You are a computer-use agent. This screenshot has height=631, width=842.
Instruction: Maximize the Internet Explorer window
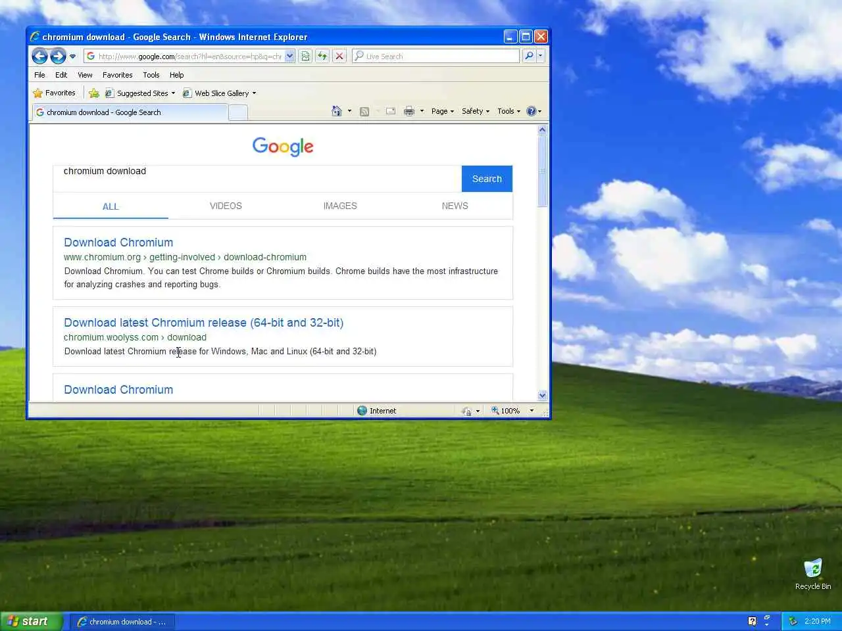pos(526,37)
